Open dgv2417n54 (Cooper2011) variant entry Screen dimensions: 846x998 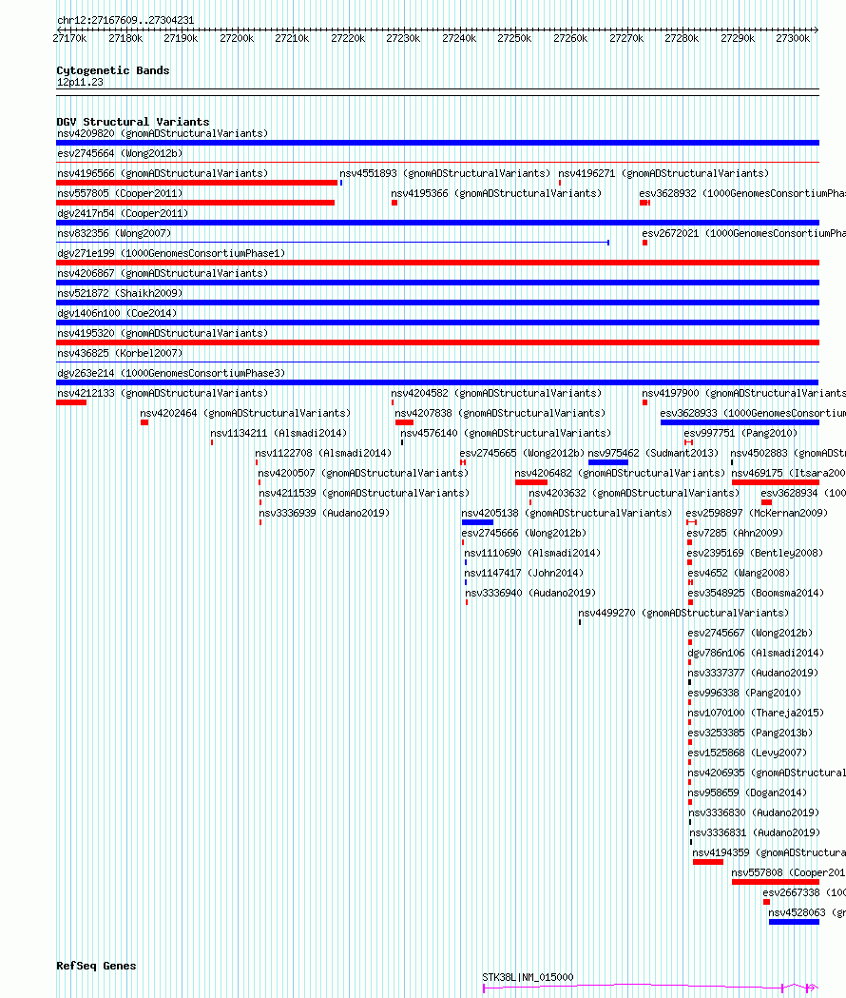click(x=123, y=213)
